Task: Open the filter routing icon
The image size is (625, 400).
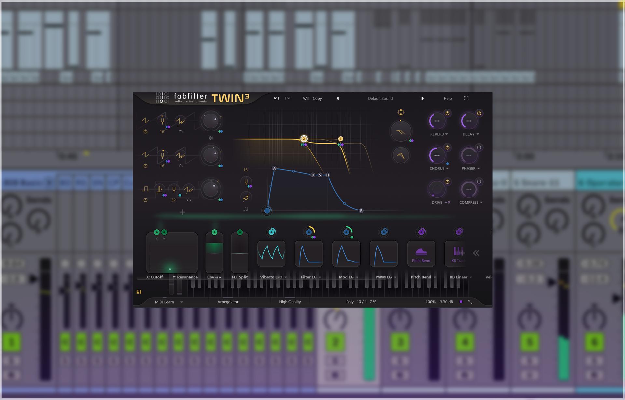Action: 401,112
